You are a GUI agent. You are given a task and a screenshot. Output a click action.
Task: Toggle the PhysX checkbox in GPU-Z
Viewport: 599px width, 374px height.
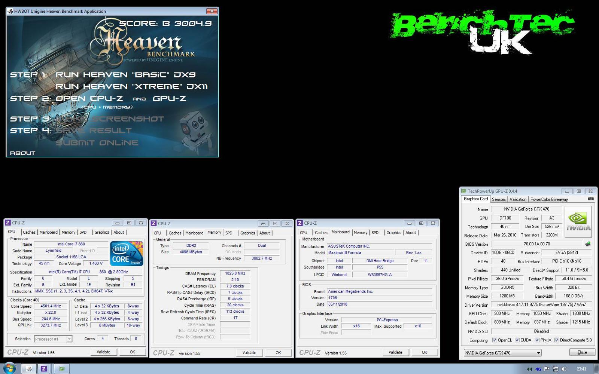click(x=537, y=340)
